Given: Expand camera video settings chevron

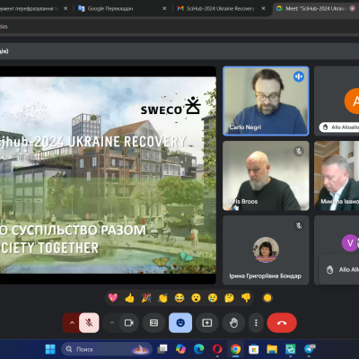Looking at the screenshot, I should pos(112,323).
